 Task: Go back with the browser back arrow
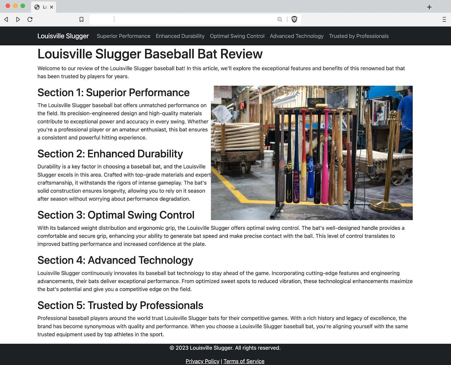pyautogui.click(x=6, y=19)
